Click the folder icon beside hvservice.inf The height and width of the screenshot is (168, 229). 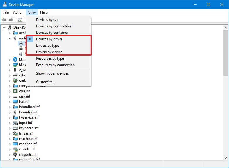coord(15,117)
